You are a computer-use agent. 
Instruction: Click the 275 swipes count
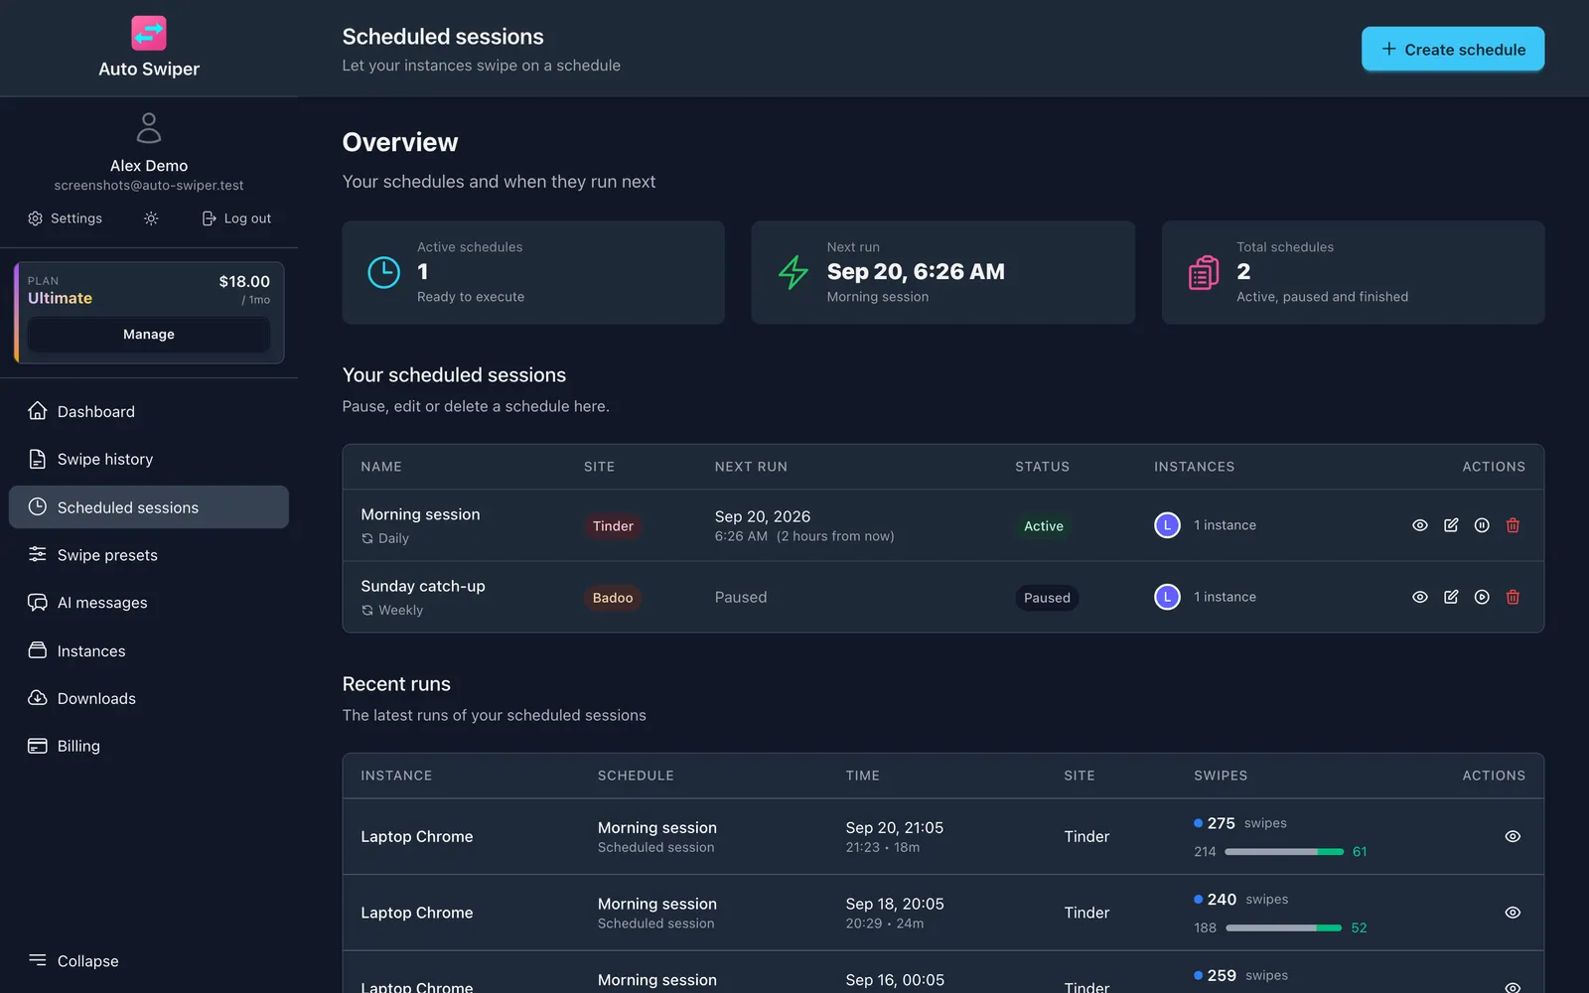pos(1221,823)
